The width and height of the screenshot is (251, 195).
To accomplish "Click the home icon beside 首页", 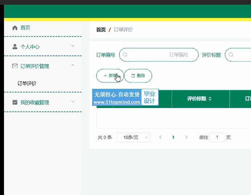I will tap(15, 28).
